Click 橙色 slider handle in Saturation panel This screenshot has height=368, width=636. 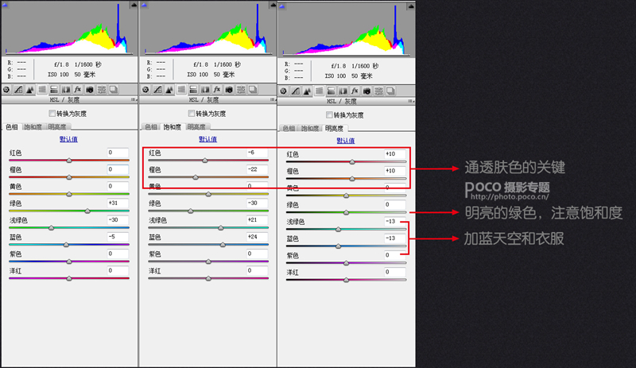point(196,177)
